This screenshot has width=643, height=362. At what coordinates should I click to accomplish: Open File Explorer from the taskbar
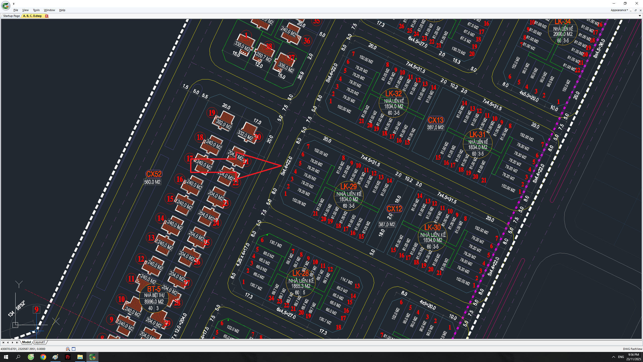80,357
